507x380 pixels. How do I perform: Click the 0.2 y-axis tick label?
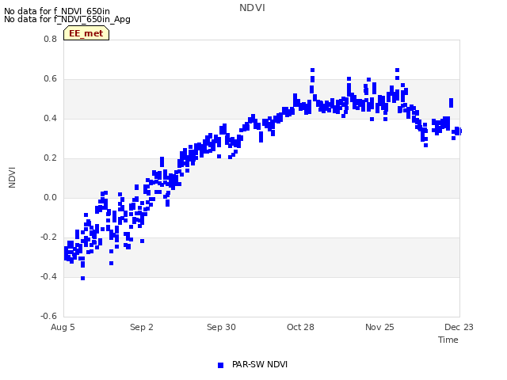tap(50, 158)
